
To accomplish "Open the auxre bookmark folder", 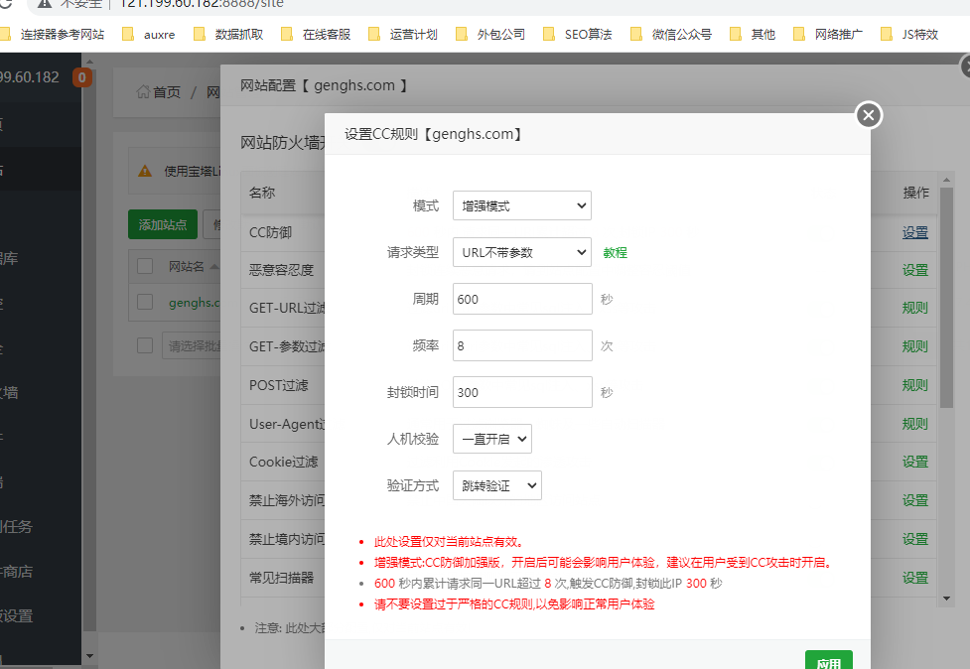I will (149, 35).
